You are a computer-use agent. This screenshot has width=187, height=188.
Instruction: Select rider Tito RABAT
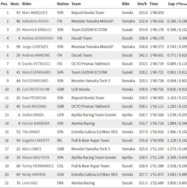click(x=31, y=132)
